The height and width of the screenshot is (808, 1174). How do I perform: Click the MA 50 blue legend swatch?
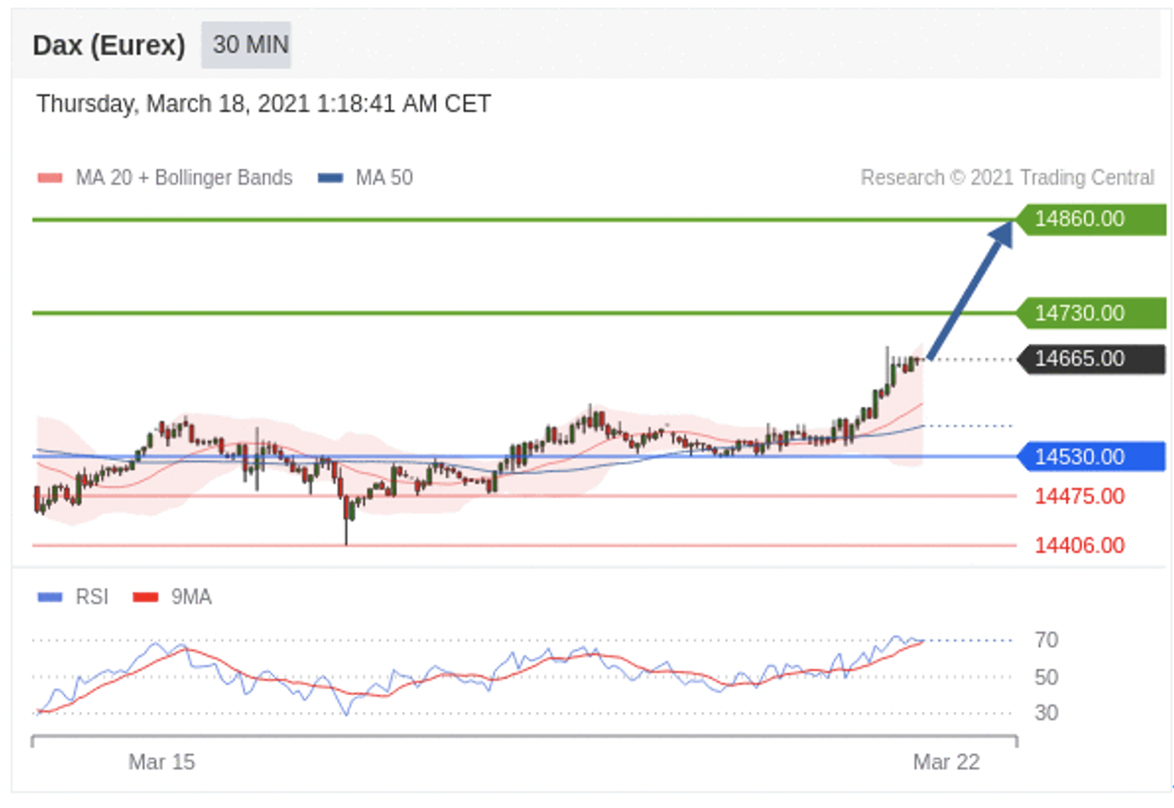(x=330, y=178)
